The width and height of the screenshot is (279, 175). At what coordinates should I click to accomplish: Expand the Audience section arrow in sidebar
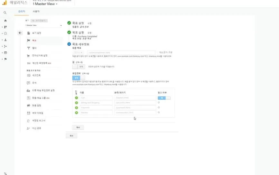tap(2, 40)
